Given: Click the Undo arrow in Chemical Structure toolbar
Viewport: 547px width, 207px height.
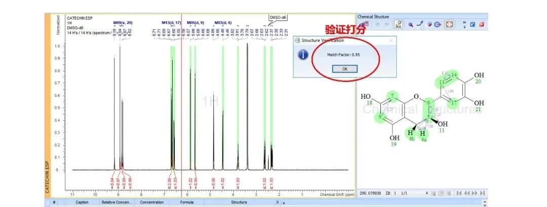Looking at the screenshot, I should point(377,24).
